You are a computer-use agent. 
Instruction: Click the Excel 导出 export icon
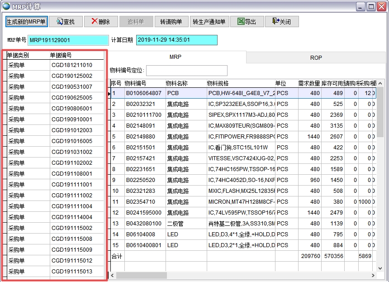[x=241, y=21]
